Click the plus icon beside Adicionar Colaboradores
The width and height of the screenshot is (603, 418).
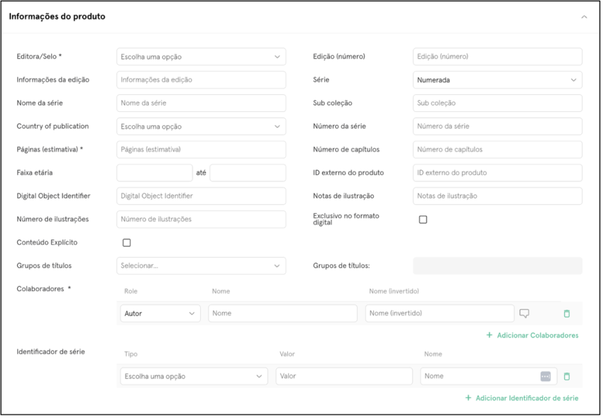click(x=489, y=335)
